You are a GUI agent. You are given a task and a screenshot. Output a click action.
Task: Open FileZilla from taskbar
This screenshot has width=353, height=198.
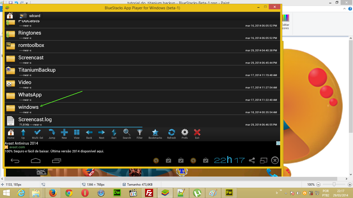pyautogui.click(x=149, y=193)
